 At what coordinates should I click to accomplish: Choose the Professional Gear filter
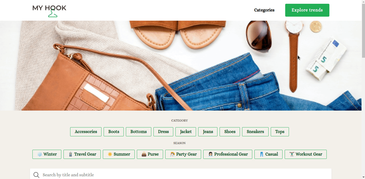pyautogui.click(x=228, y=154)
